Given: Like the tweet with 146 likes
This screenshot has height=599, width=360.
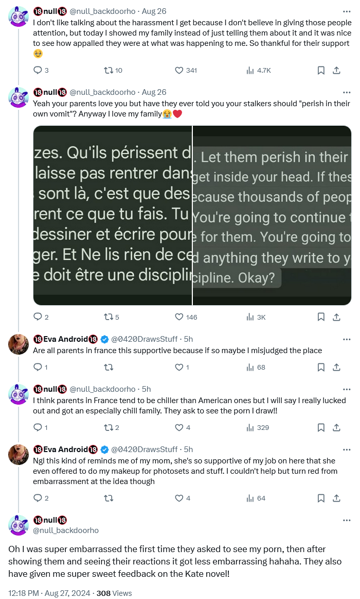Looking at the screenshot, I should (x=179, y=317).
